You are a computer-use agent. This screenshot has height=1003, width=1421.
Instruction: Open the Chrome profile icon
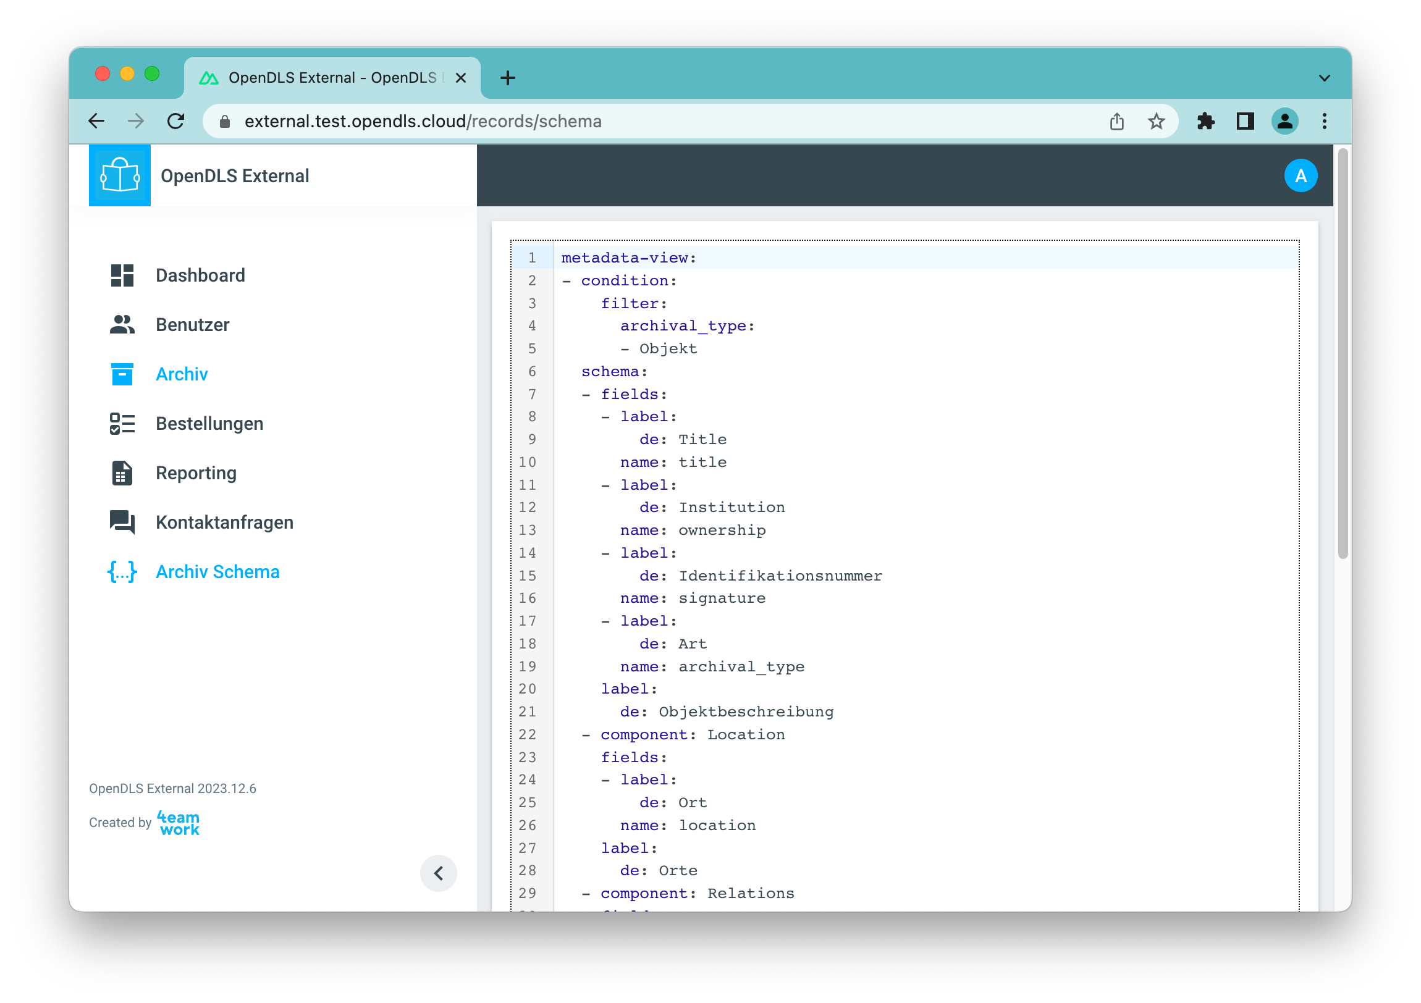pyautogui.click(x=1285, y=121)
